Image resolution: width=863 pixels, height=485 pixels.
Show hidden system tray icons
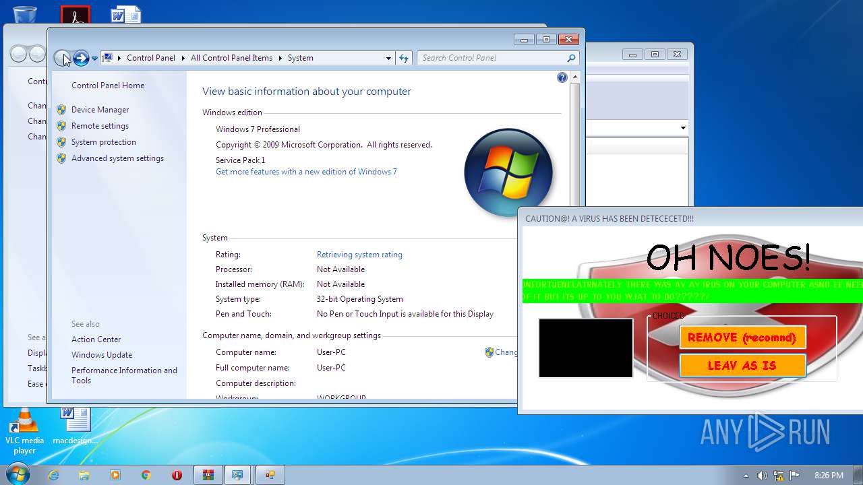746,476
